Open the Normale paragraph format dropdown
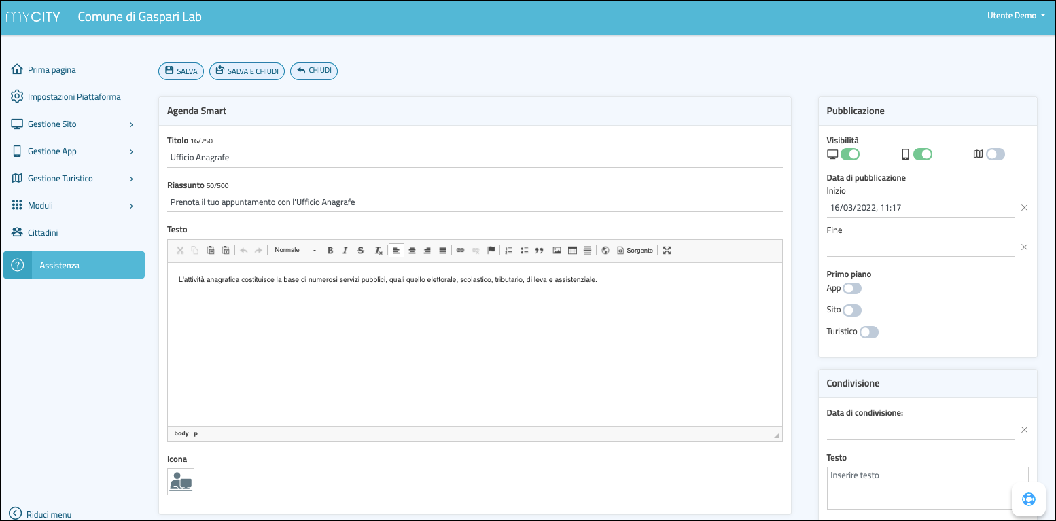Viewport: 1056px width, 521px height. click(x=295, y=251)
